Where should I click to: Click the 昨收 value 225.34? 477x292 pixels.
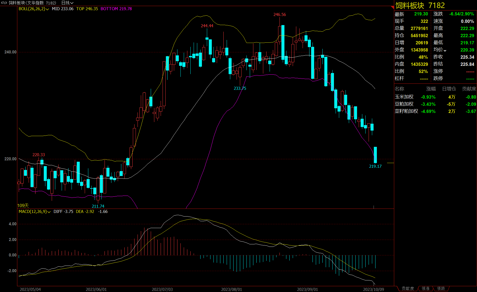(x=467, y=57)
